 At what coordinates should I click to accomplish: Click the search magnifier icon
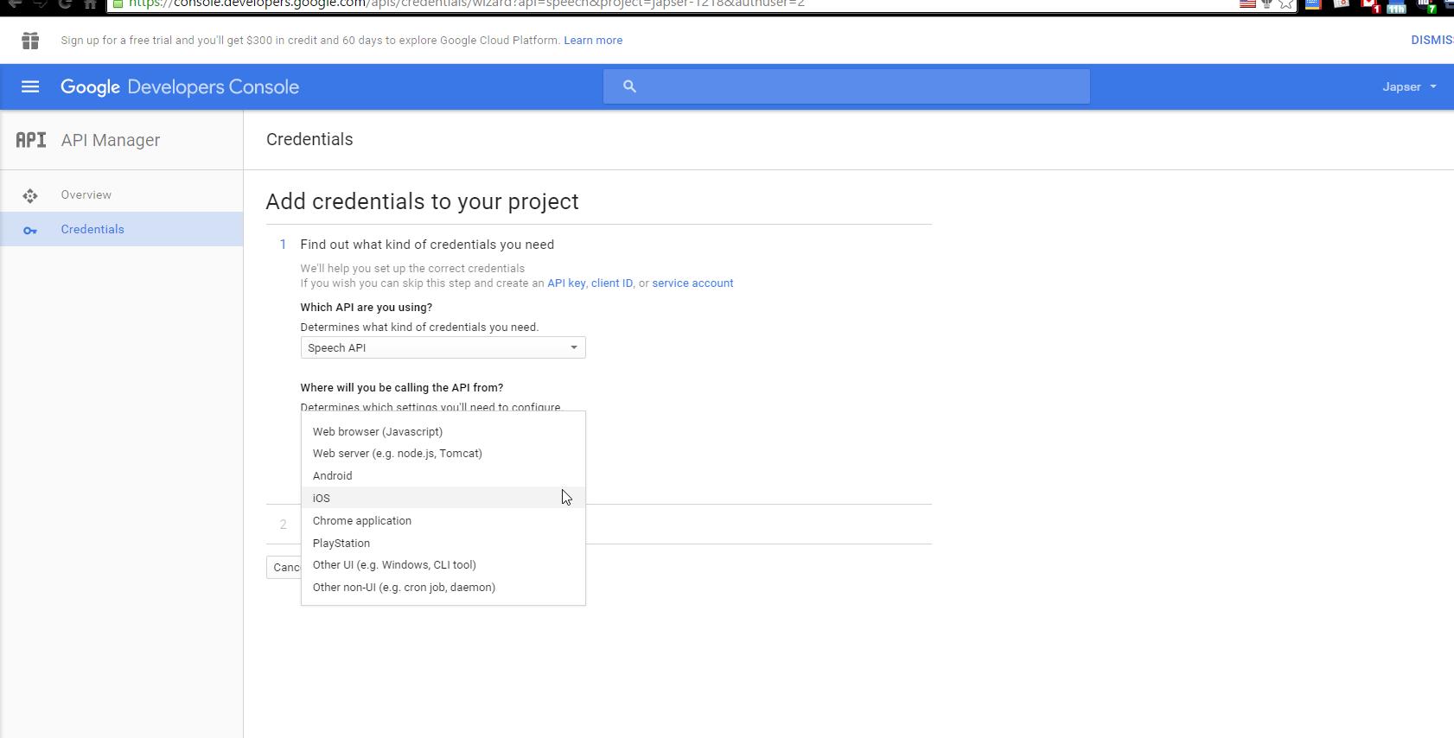pos(629,86)
